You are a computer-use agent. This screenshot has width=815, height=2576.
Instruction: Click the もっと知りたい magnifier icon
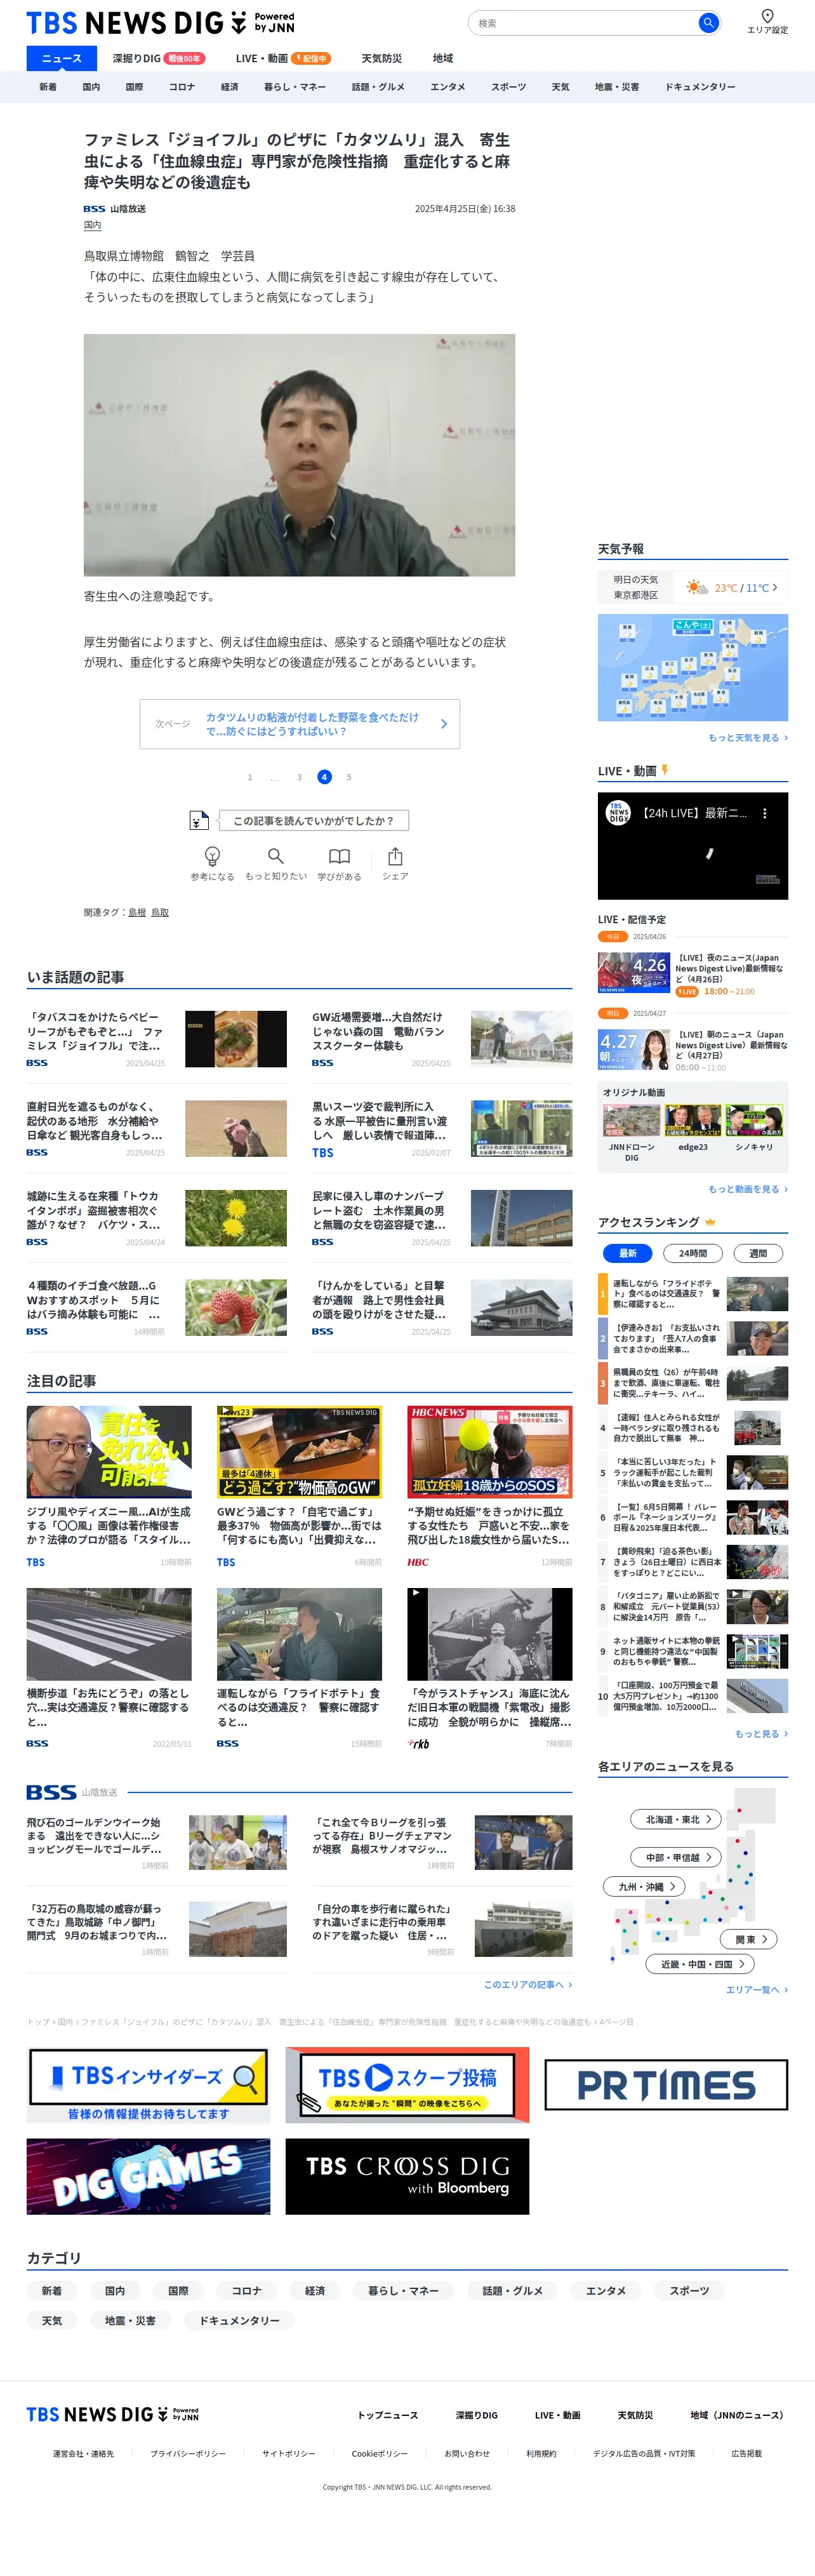(x=276, y=856)
